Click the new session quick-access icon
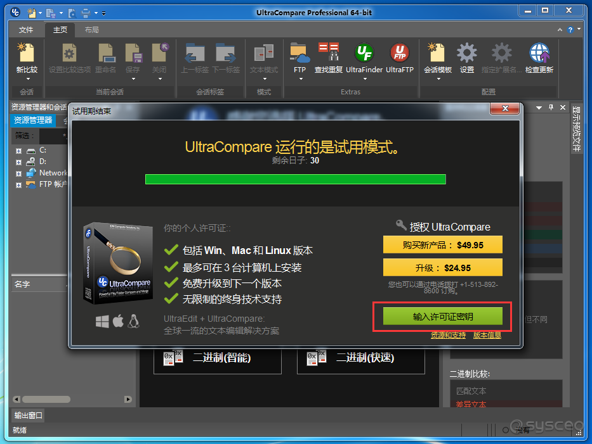 32,13
